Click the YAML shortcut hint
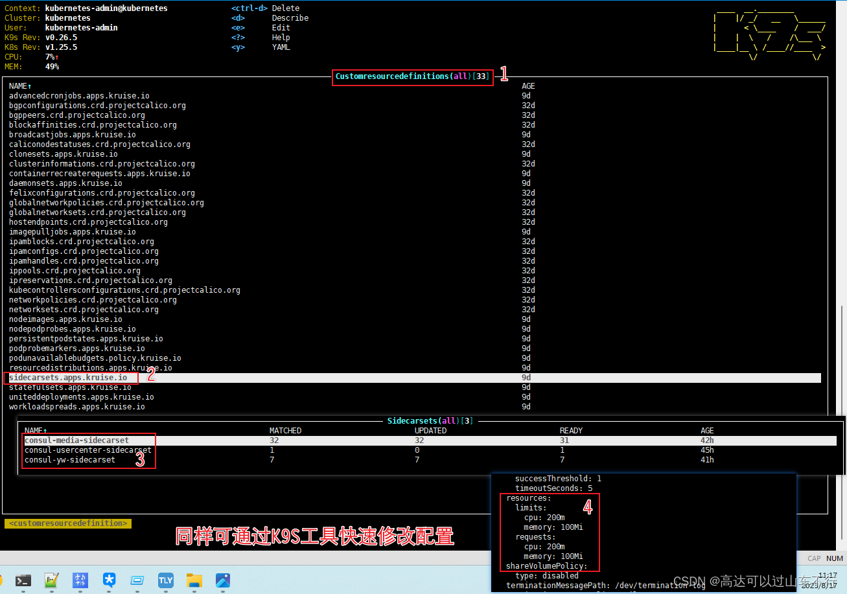The height and width of the screenshot is (594, 847). (x=281, y=47)
